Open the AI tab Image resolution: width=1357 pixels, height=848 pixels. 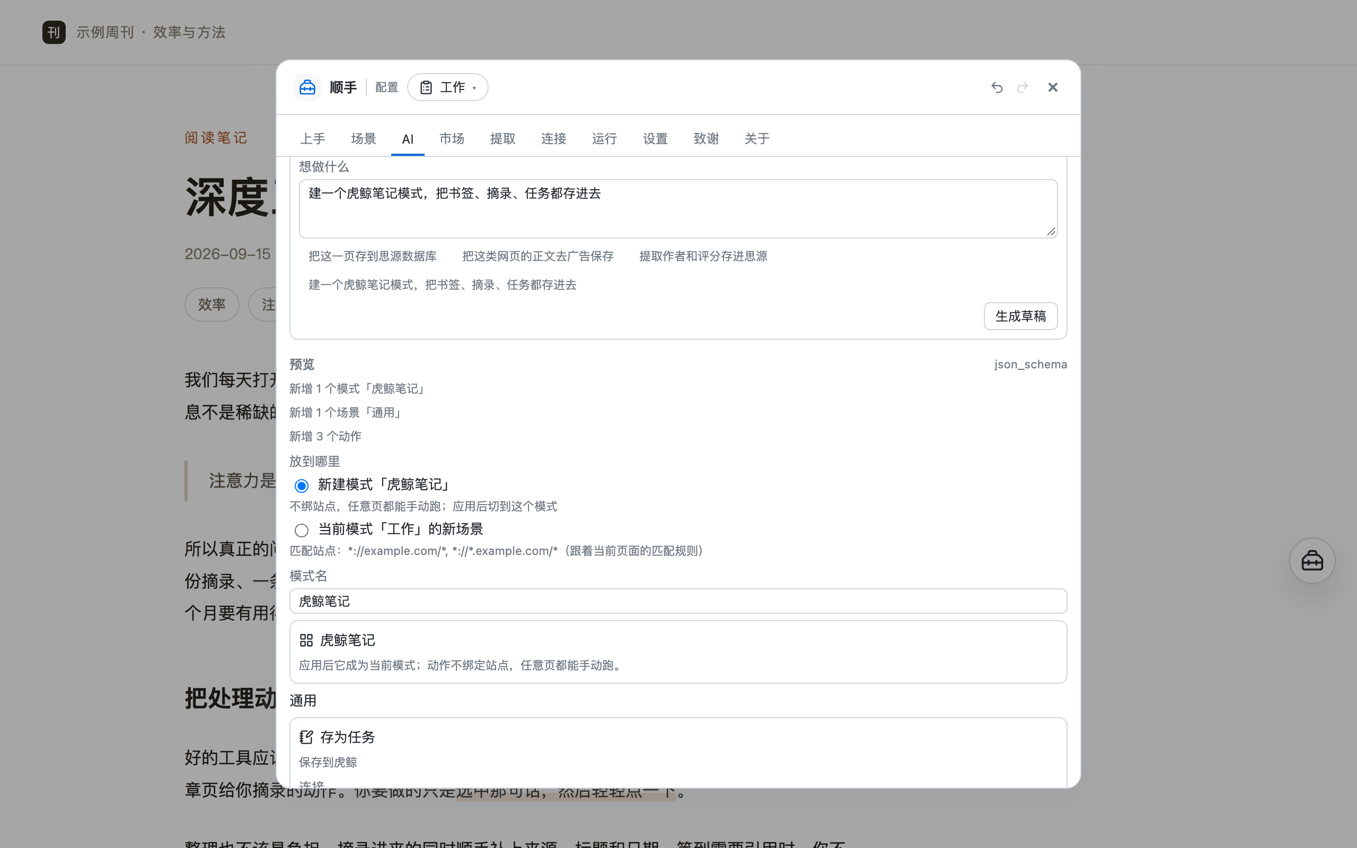[408, 139]
